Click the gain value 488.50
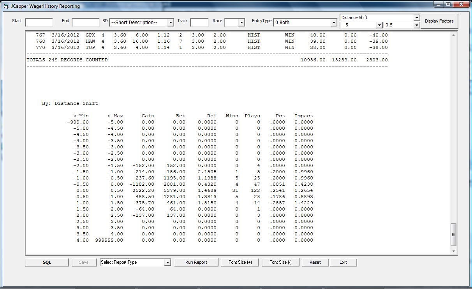The width and height of the screenshot is (472, 289). pos(145,197)
